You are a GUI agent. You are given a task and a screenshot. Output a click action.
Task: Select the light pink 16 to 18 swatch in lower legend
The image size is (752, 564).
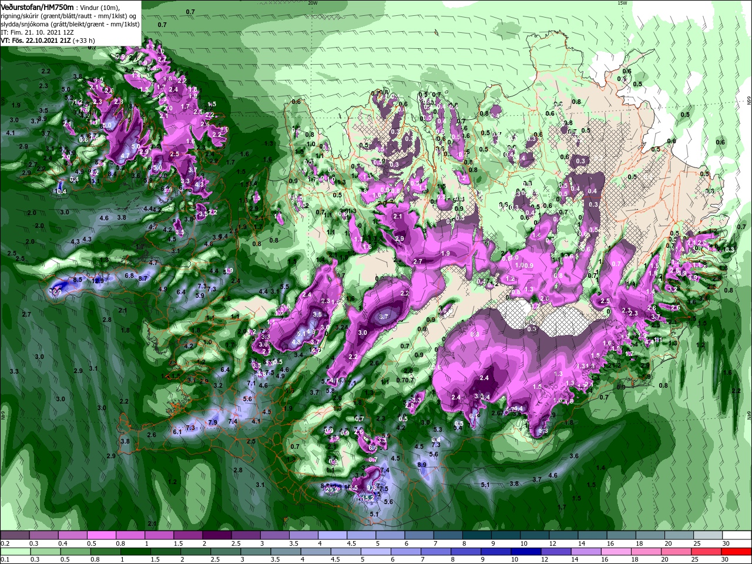615,552
